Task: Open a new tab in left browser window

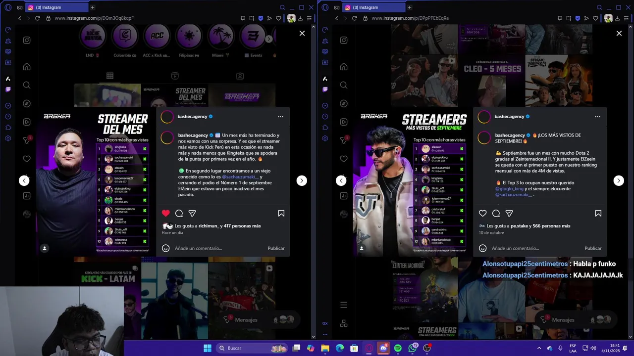Action: coord(93,7)
